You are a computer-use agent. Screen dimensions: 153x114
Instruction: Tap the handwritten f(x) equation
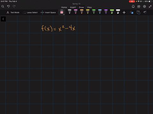pyautogui.click(x=58, y=28)
